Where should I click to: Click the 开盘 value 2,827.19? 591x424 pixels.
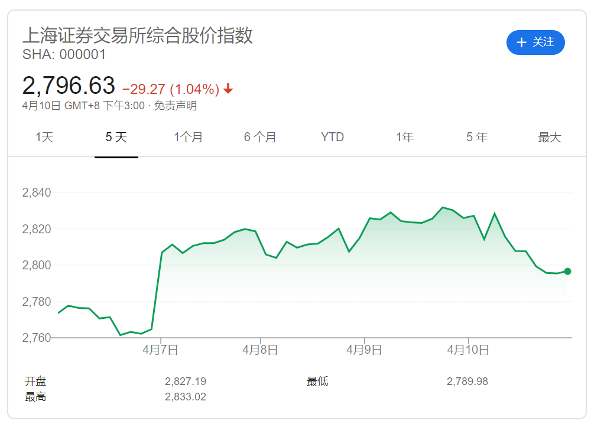tap(186, 381)
